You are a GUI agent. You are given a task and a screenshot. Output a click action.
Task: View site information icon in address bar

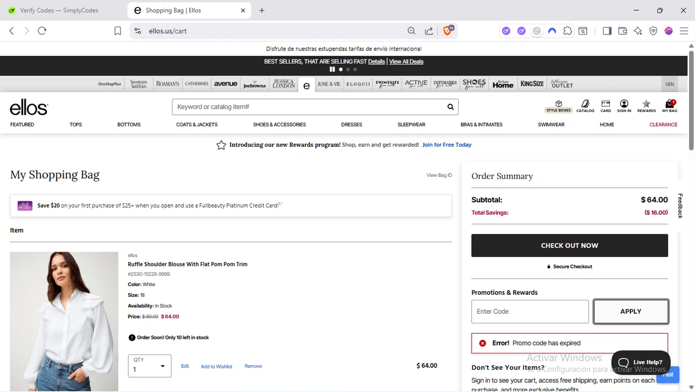coord(138,31)
